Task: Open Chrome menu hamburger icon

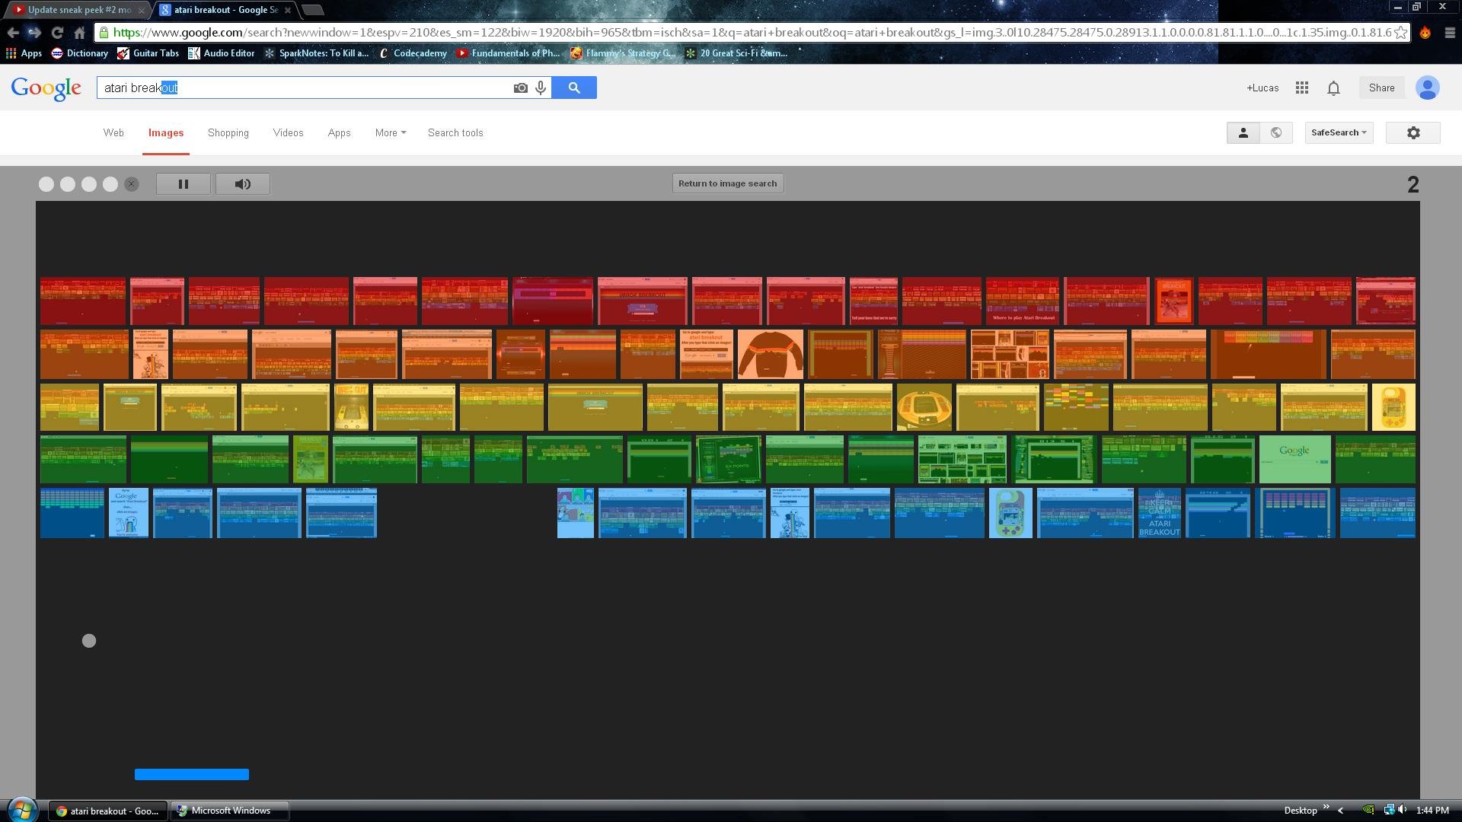Action: [1450, 33]
